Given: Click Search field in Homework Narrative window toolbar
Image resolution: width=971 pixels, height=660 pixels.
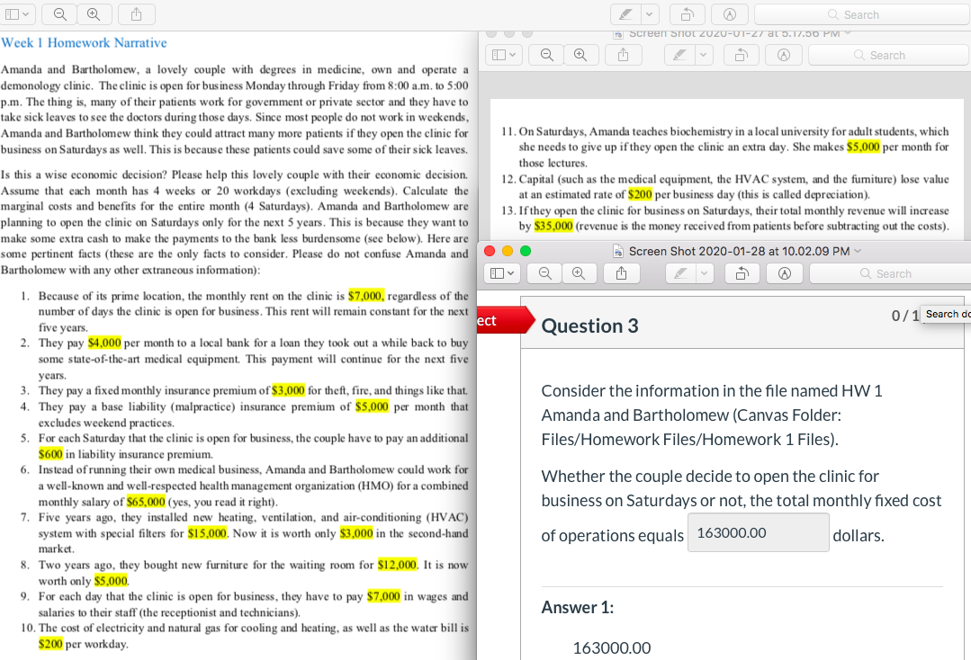Looking at the screenshot, I should (x=862, y=14).
